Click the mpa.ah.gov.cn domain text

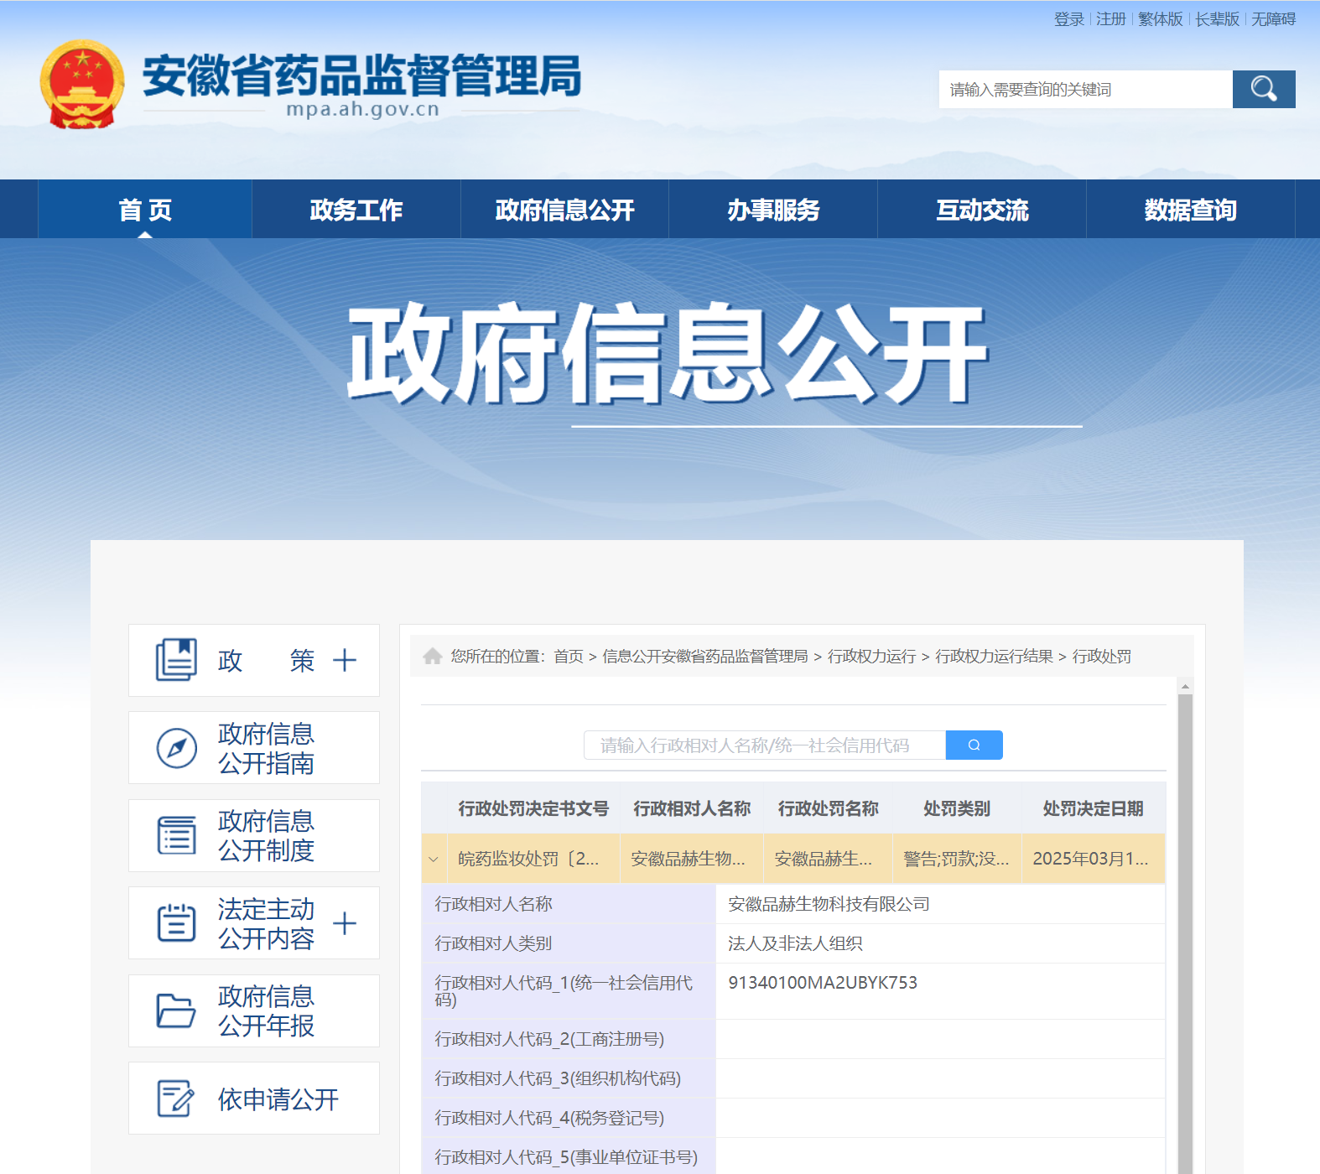pos(362,109)
